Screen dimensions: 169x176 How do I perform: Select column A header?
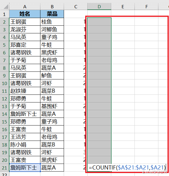pos(25,6)
